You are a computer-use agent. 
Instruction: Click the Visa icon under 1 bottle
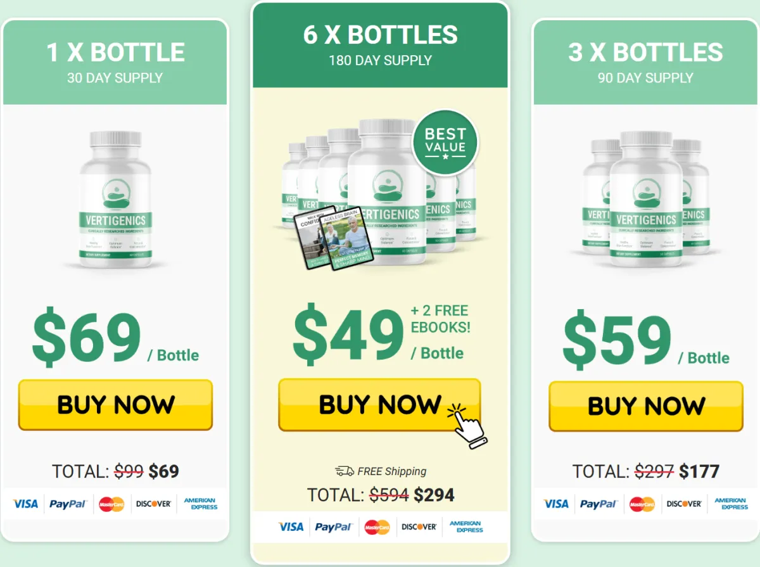[25, 504]
